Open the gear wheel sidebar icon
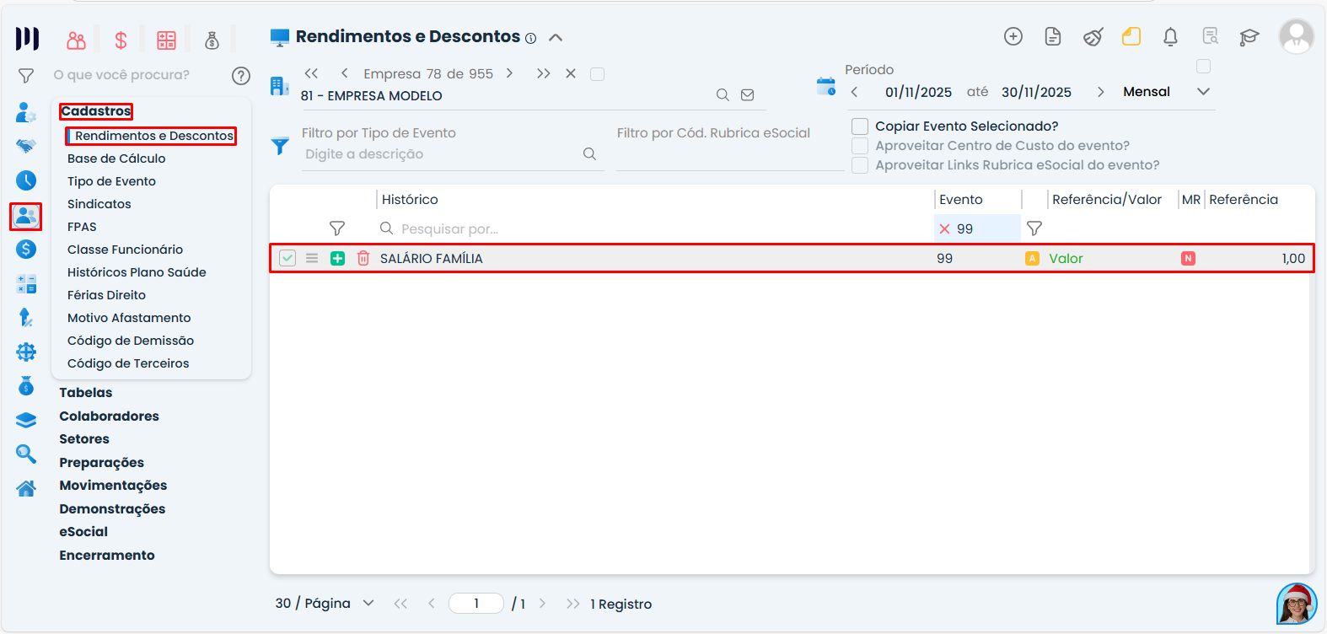This screenshot has height=634, width=1327. [x=26, y=352]
